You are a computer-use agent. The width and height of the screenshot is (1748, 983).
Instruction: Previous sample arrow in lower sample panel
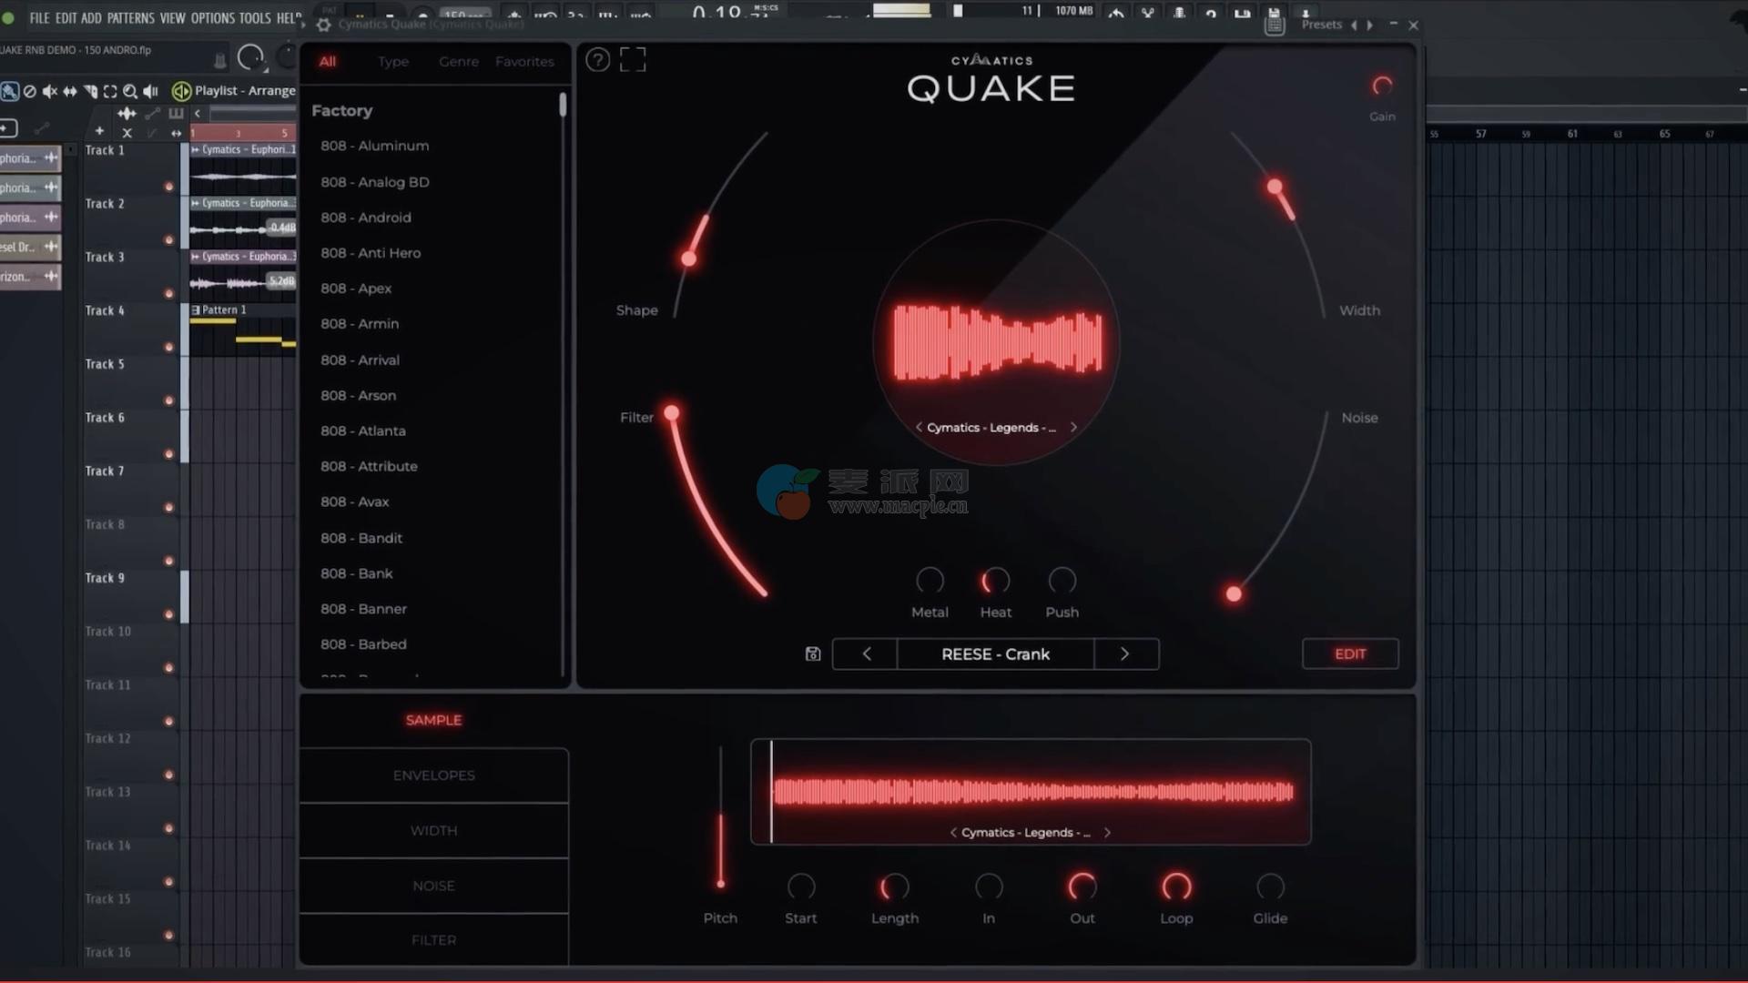[x=953, y=832]
